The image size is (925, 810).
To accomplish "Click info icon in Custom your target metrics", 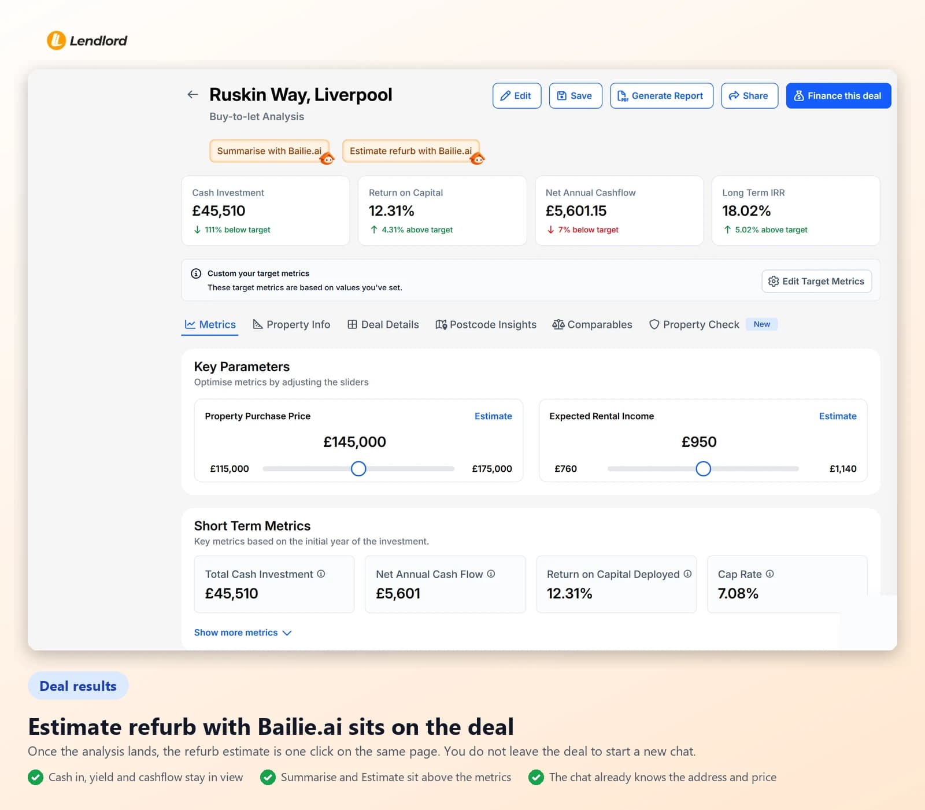I will click(x=196, y=273).
